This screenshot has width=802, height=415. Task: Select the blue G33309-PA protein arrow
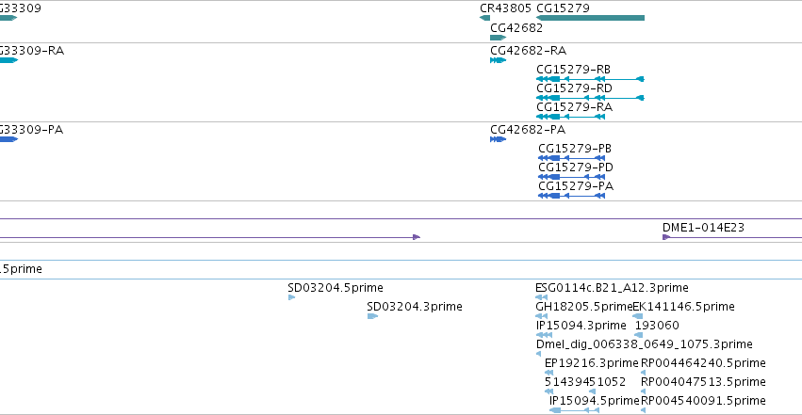8,139
